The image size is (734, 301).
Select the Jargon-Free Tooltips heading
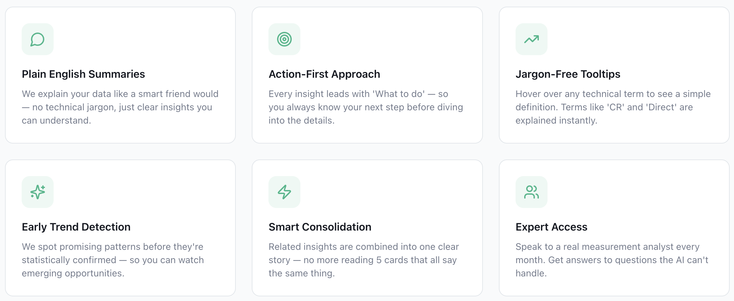pyautogui.click(x=568, y=74)
